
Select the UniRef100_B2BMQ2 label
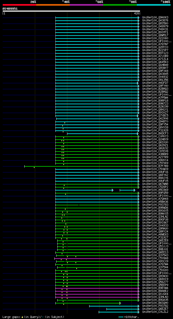click(155, 92)
